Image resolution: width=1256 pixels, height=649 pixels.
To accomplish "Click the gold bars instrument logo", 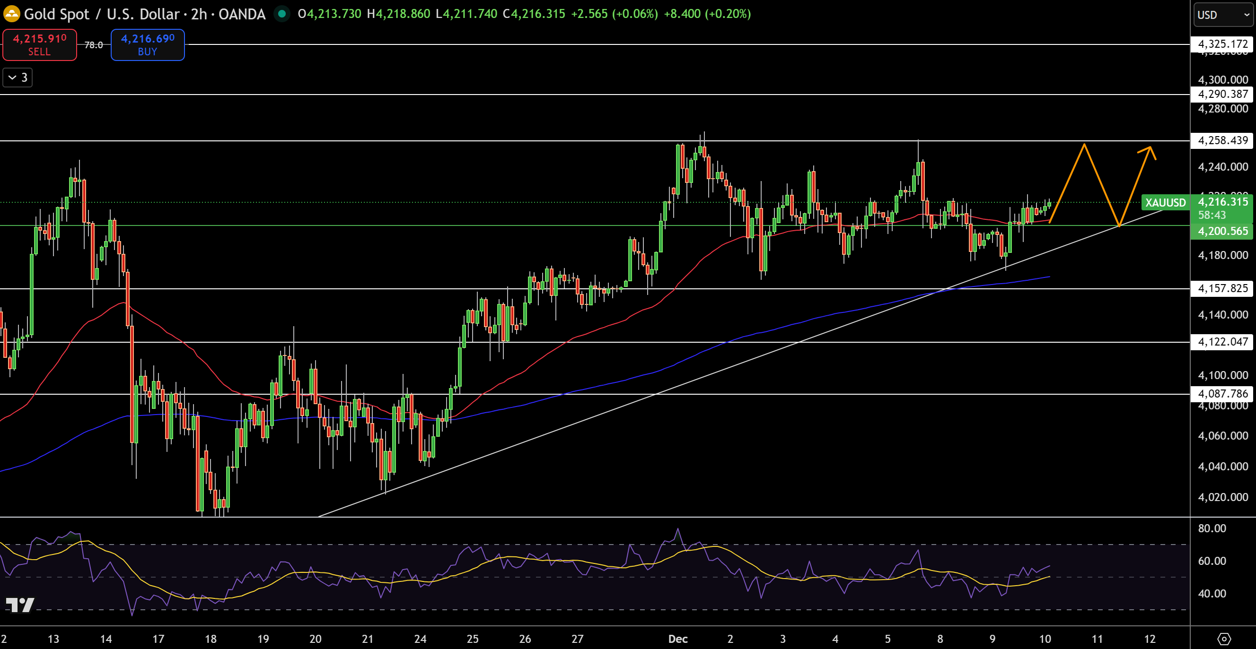I will click(12, 14).
